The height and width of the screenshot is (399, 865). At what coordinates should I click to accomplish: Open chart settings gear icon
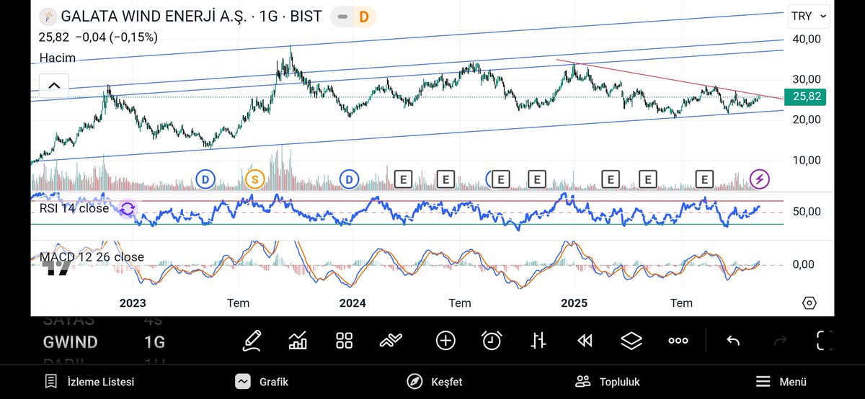click(x=809, y=302)
